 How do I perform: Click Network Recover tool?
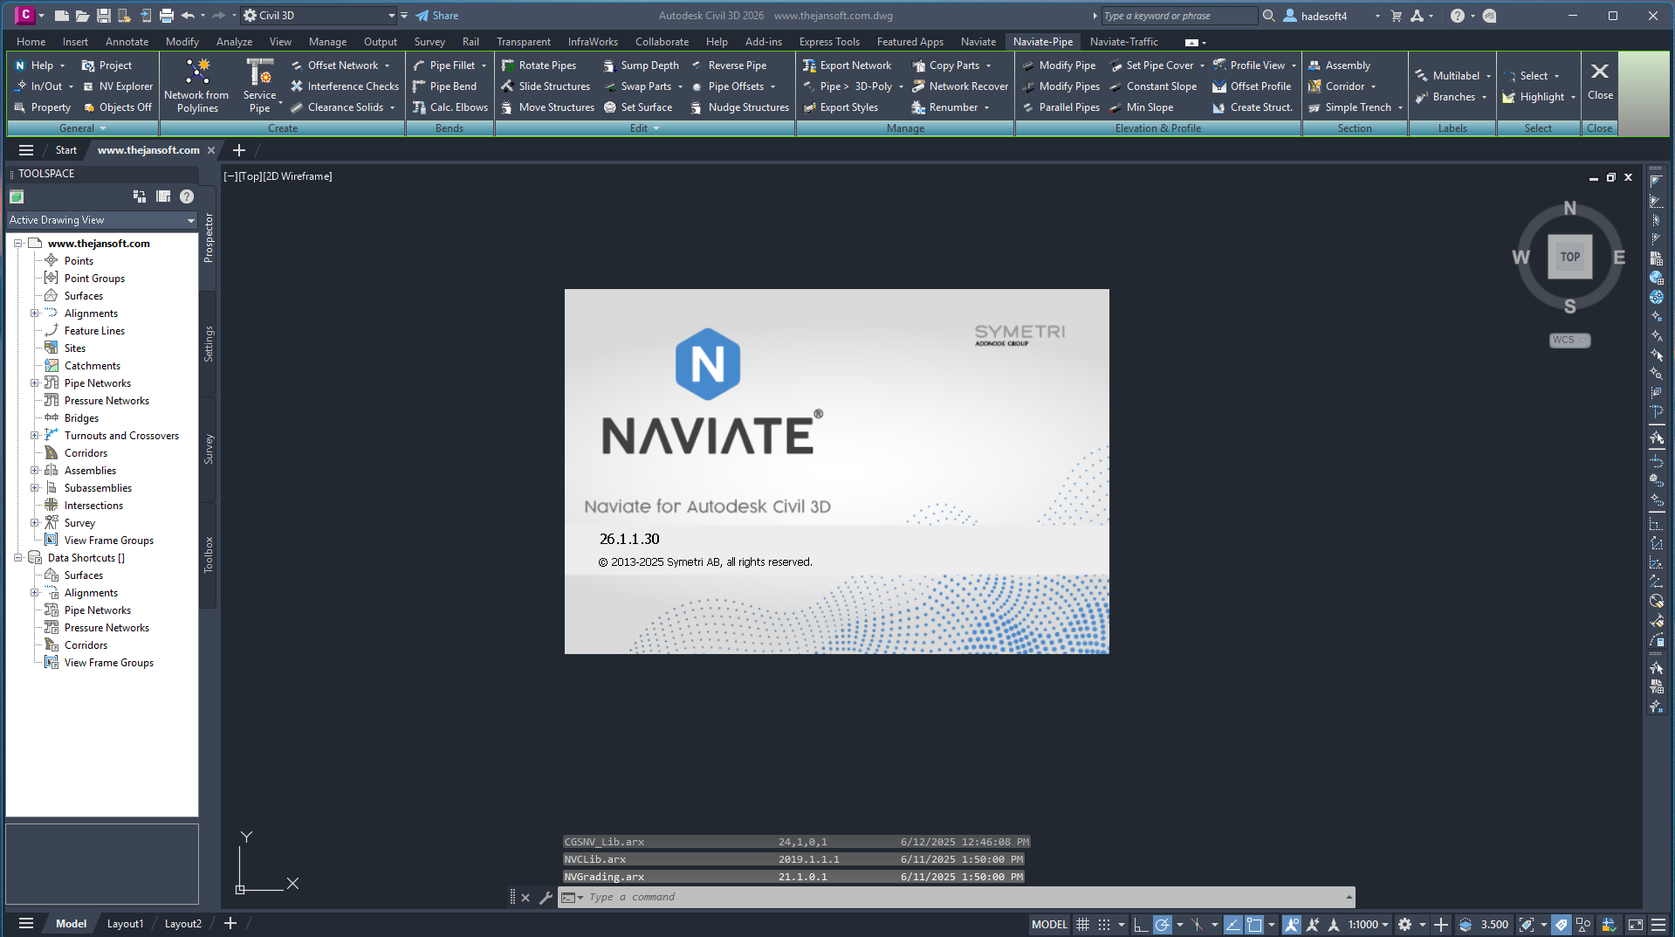pyautogui.click(x=960, y=86)
